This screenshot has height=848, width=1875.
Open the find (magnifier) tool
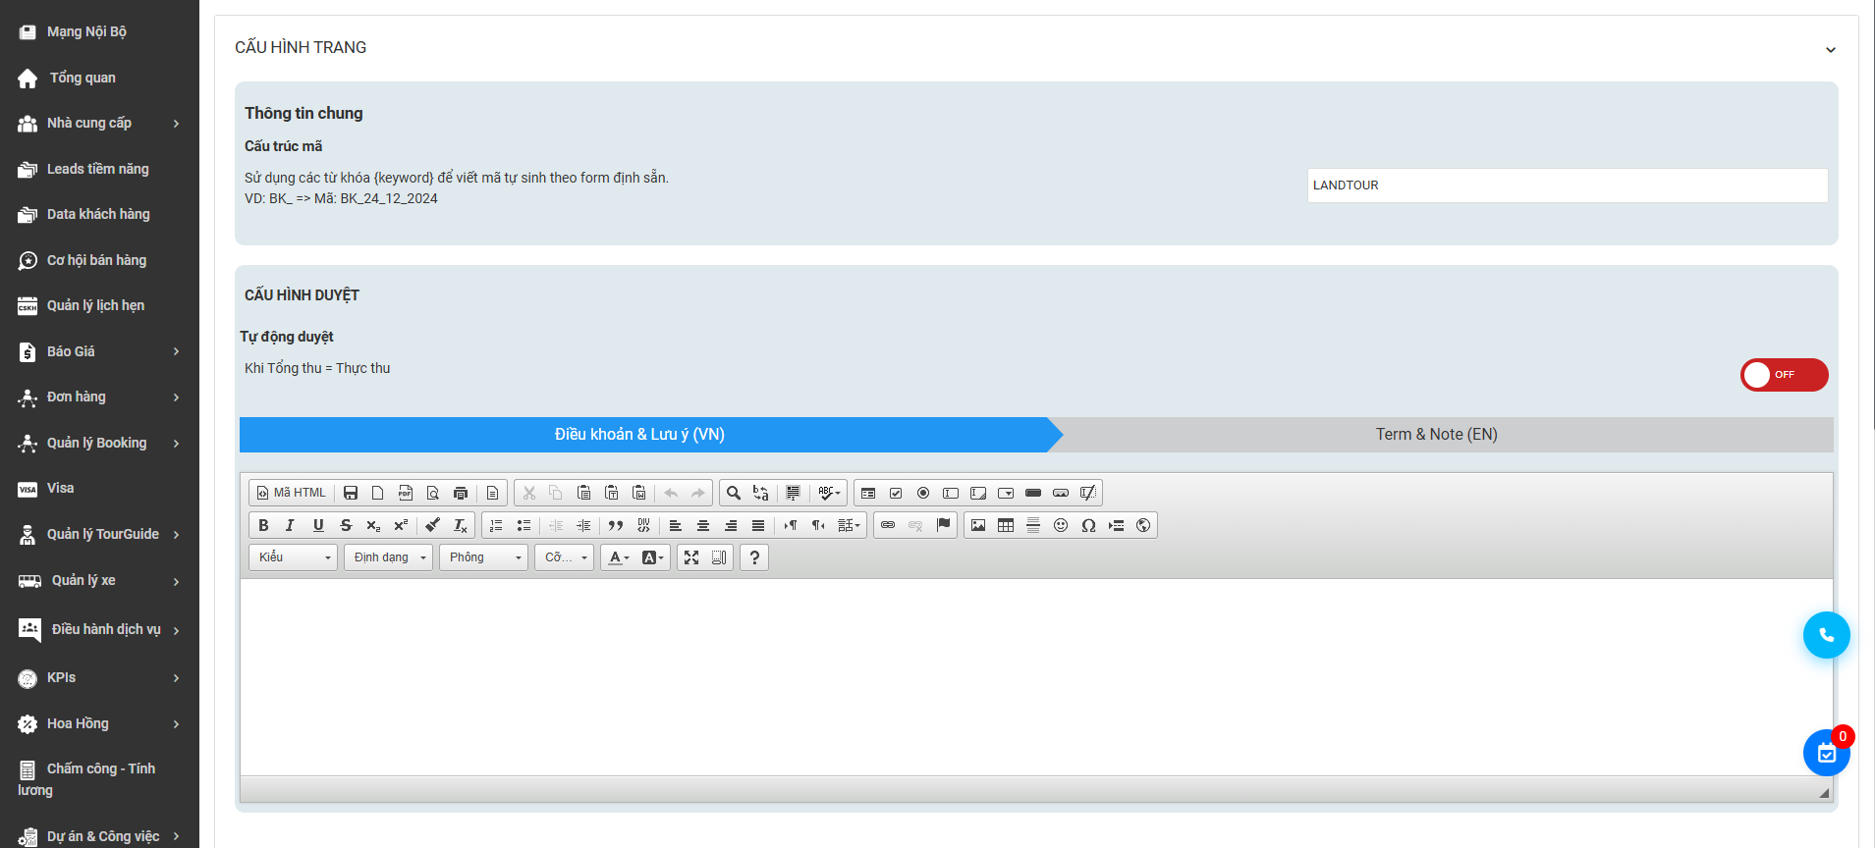(733, 493)
